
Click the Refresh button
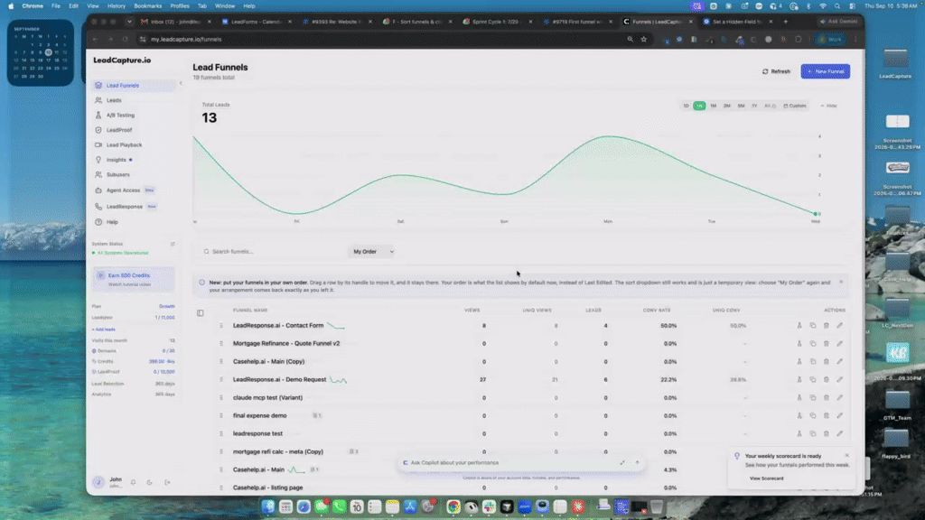click(x=776, y=71)
